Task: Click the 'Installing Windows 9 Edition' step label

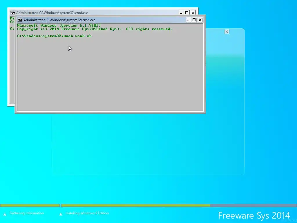Action: 87,213
